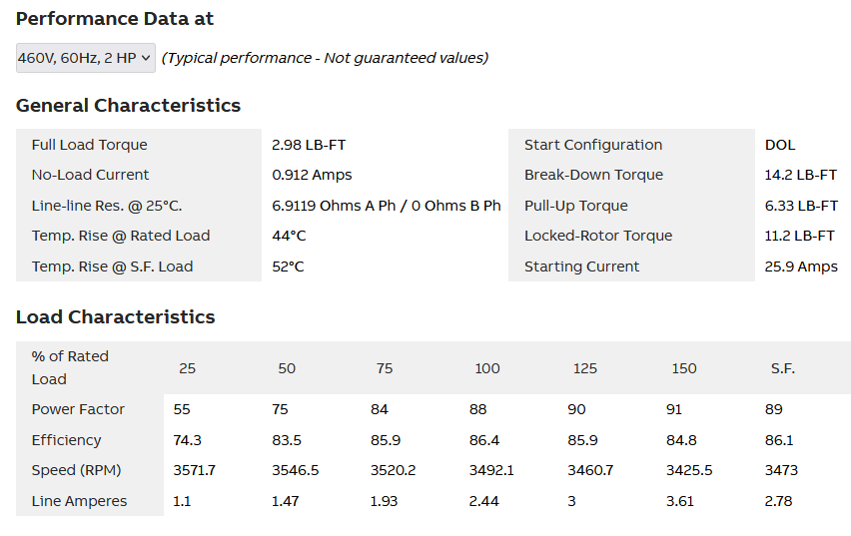Click the Load Characteristics heading
This screenshot has height=536, width=851.
coord(115,317)
